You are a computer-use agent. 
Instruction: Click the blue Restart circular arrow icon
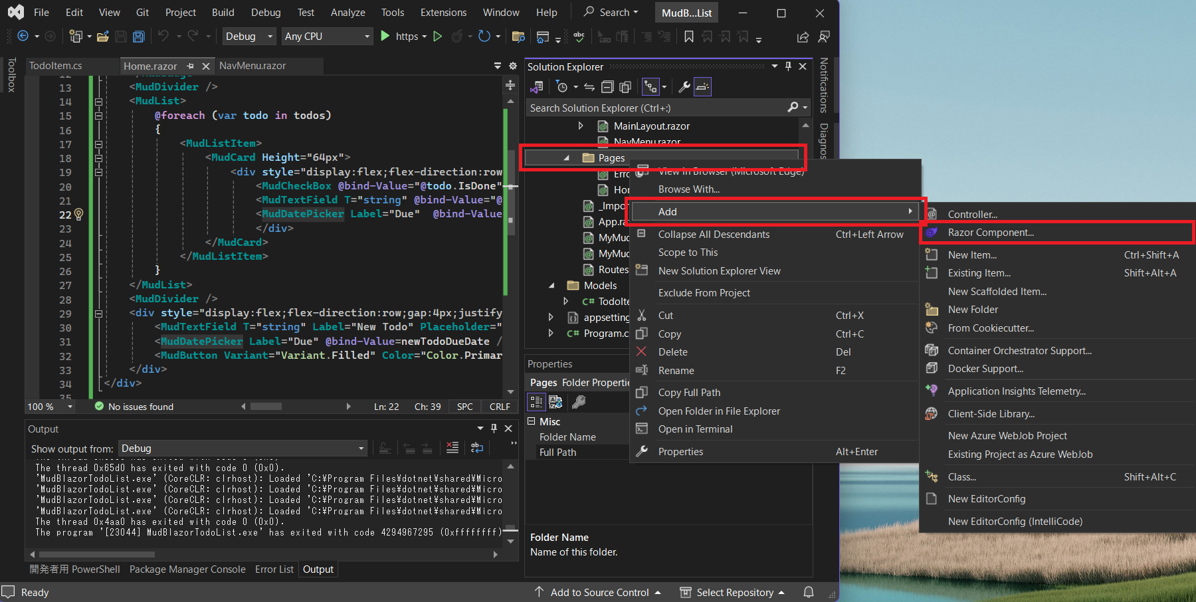[484, 37]
